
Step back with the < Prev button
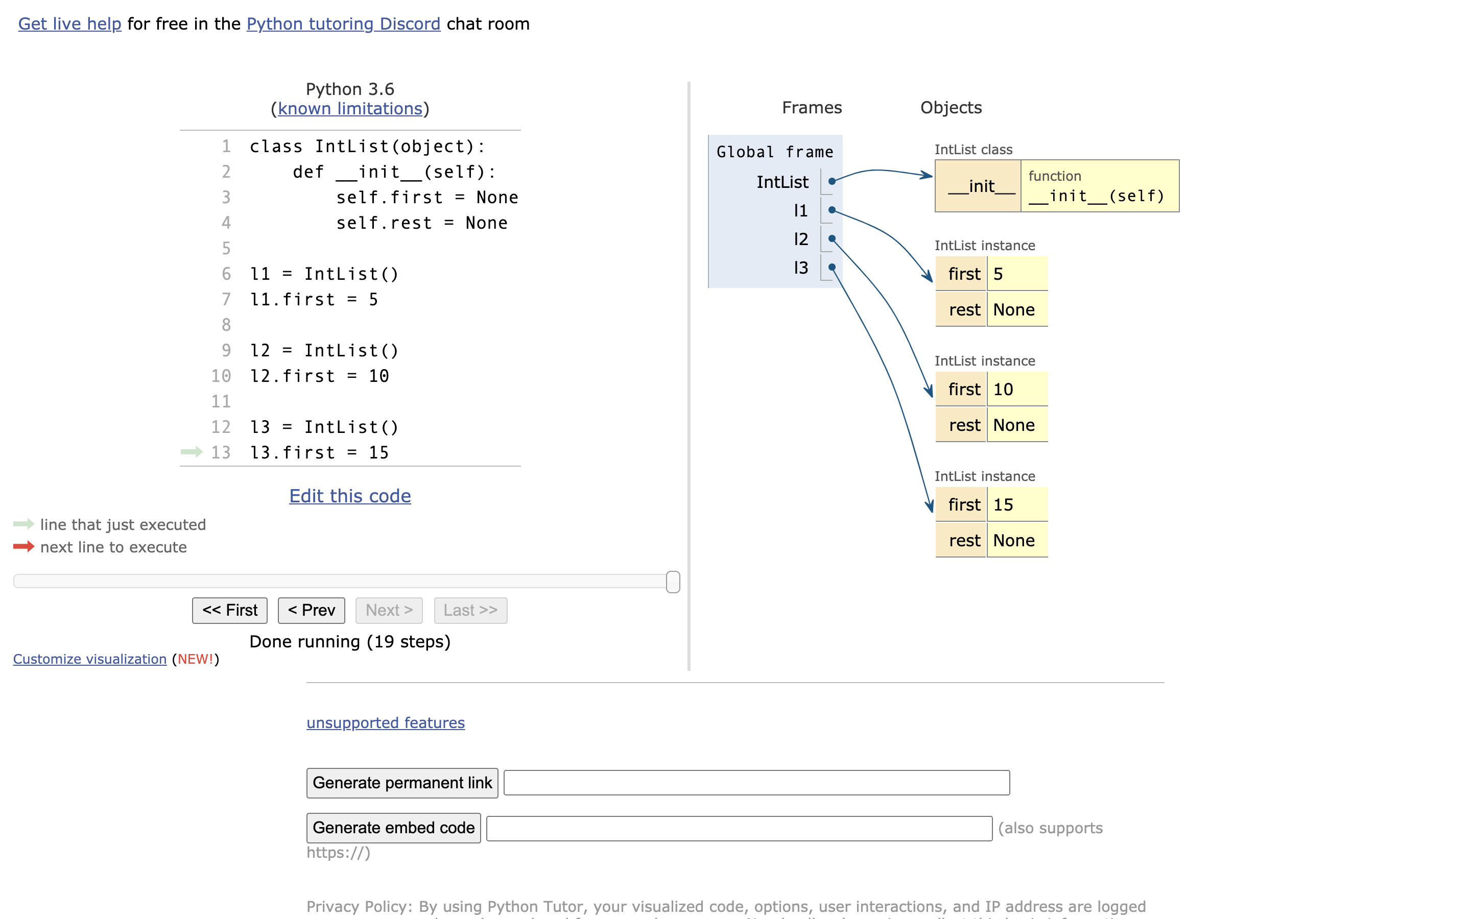click(x=311, y=610)
